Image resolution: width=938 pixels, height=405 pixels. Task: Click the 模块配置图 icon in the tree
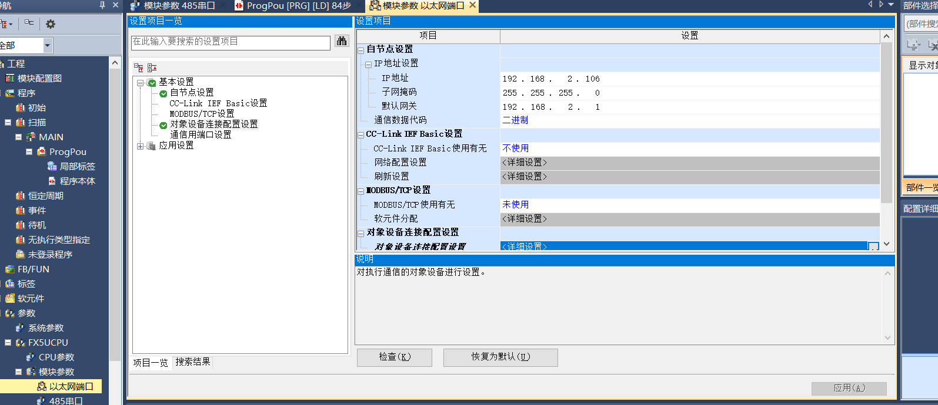tap(10, 78)
